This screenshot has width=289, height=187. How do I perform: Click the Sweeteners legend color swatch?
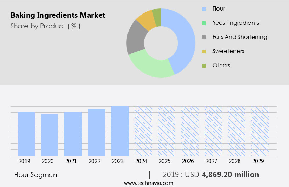pos(204,51)
